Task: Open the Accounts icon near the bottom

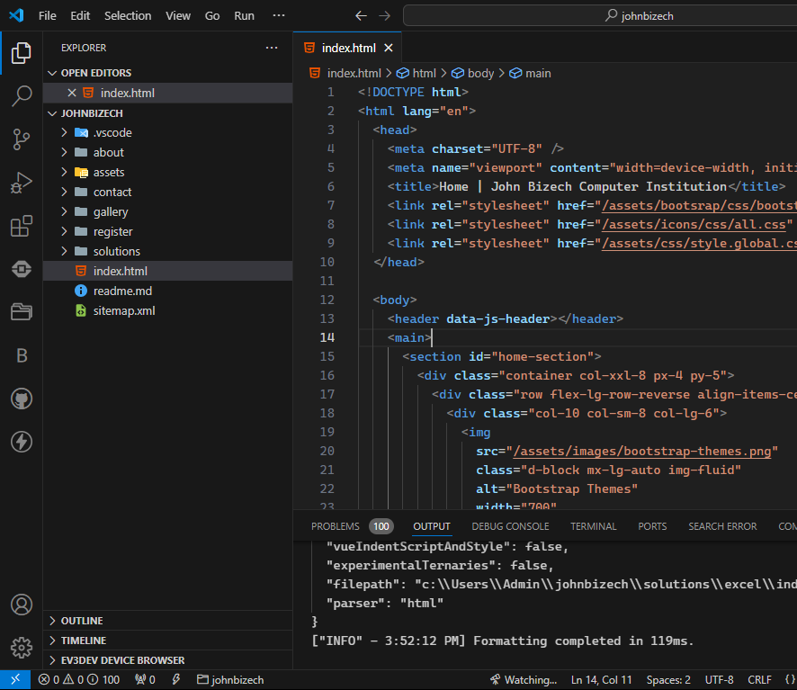Action: click(22, 605)
